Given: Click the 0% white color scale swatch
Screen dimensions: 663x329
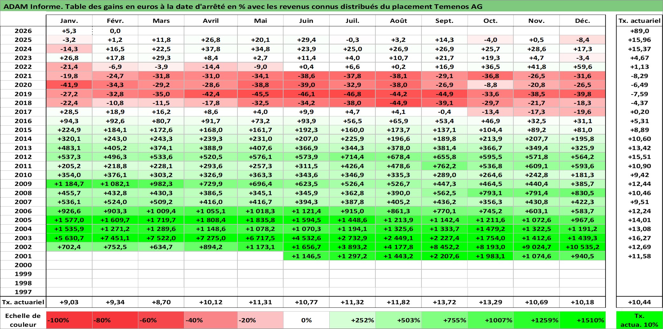Looking at the screenshot, I should (306, 320).
